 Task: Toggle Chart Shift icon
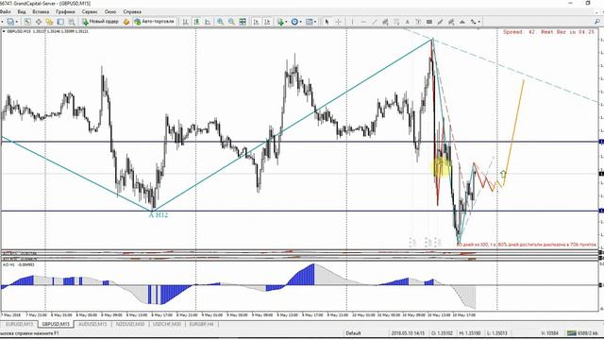[267, 22]
